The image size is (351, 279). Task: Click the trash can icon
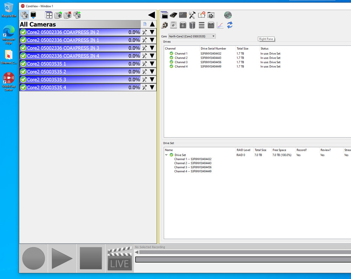tap(192, 25)
